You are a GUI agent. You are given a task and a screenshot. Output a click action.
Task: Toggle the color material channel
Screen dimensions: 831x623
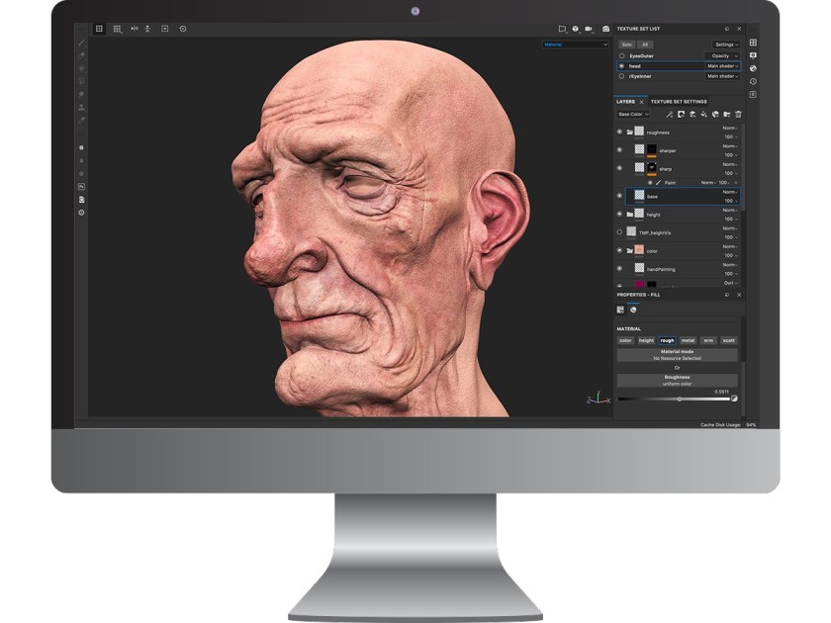pyautogui.click(x=626, y=340)
